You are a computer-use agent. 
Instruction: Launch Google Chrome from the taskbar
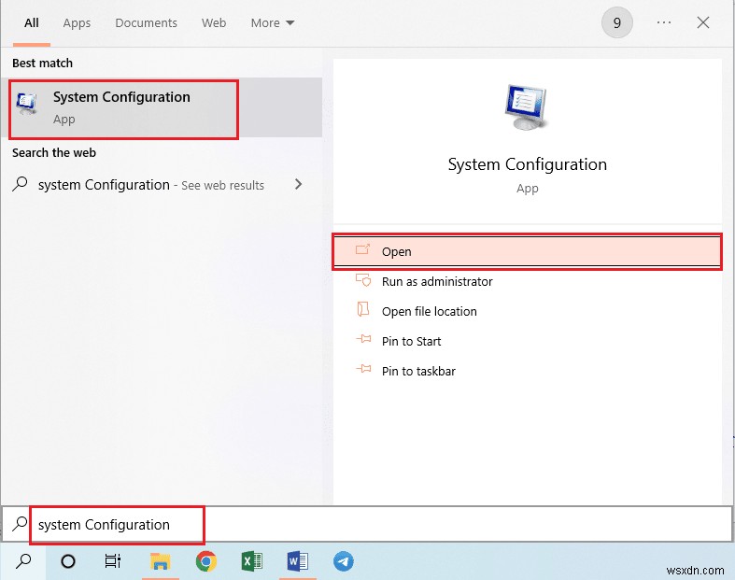point(206,560)
